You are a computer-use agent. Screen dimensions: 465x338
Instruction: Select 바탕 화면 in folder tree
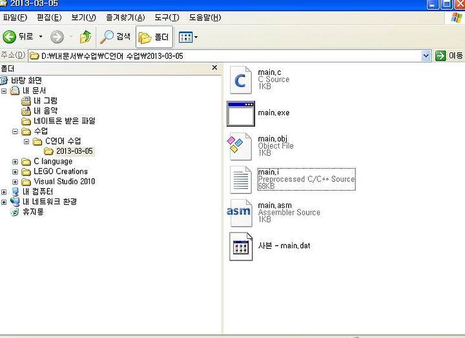[26, 80]
